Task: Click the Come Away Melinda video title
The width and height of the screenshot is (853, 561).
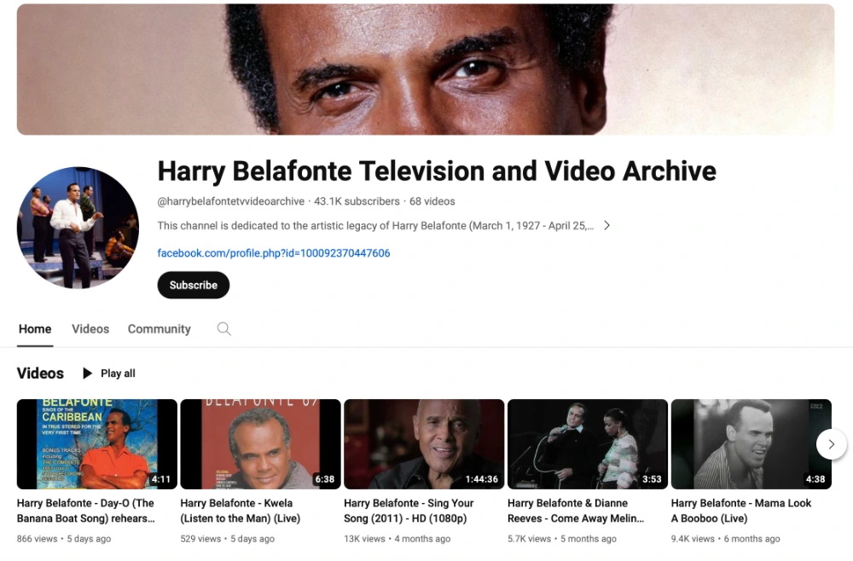Action: pos(575,511)
